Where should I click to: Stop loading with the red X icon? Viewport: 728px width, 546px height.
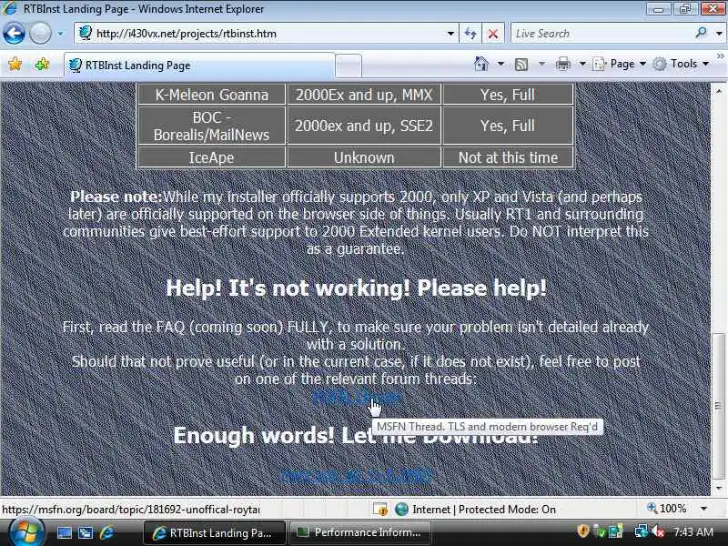[x=493, y=34]
